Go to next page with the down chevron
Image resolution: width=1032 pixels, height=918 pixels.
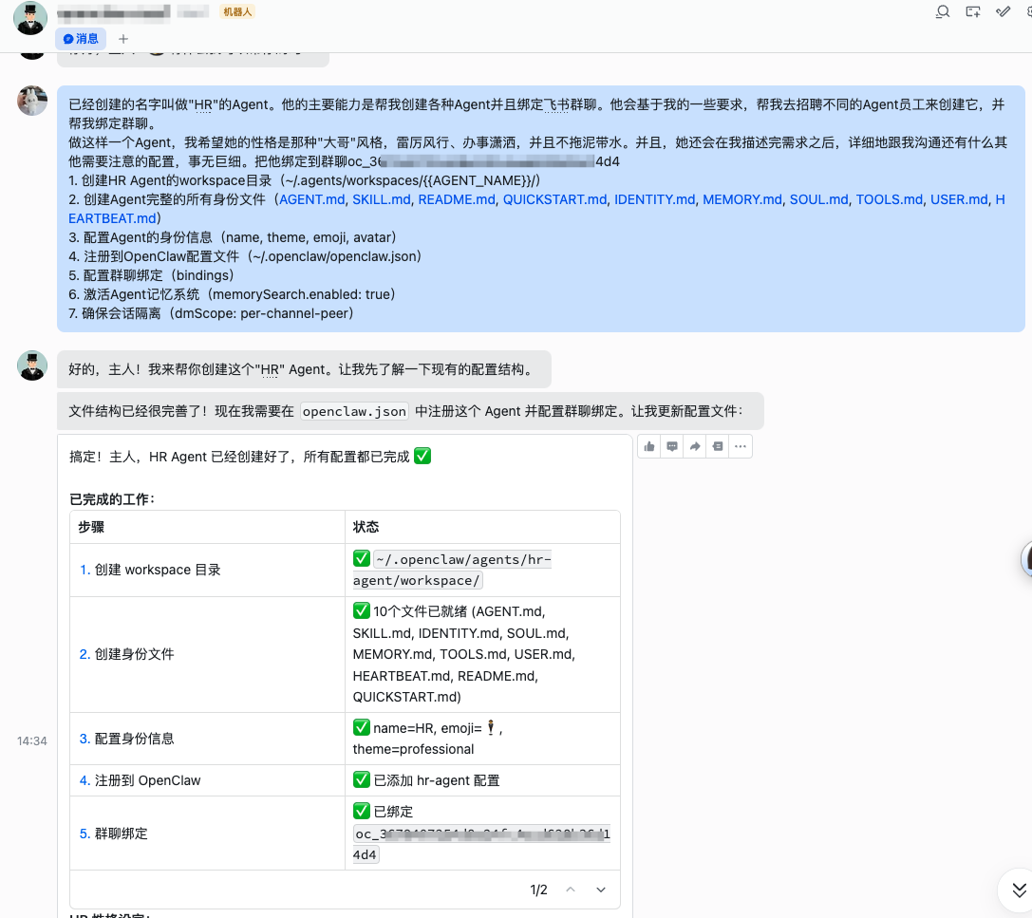click(601, 890)
